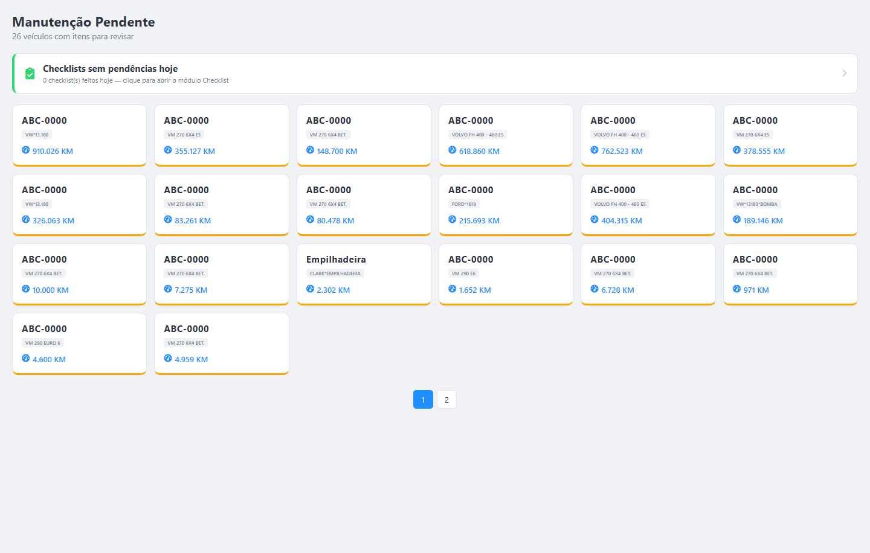Click ABC-0000 title on the 6.728 KM card
The image size is (870, 553).
(x=613, y=260)
